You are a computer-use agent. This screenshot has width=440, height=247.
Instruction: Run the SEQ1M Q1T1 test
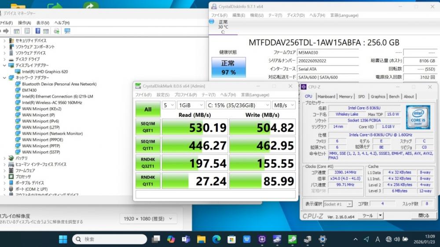tap(148, 145)
